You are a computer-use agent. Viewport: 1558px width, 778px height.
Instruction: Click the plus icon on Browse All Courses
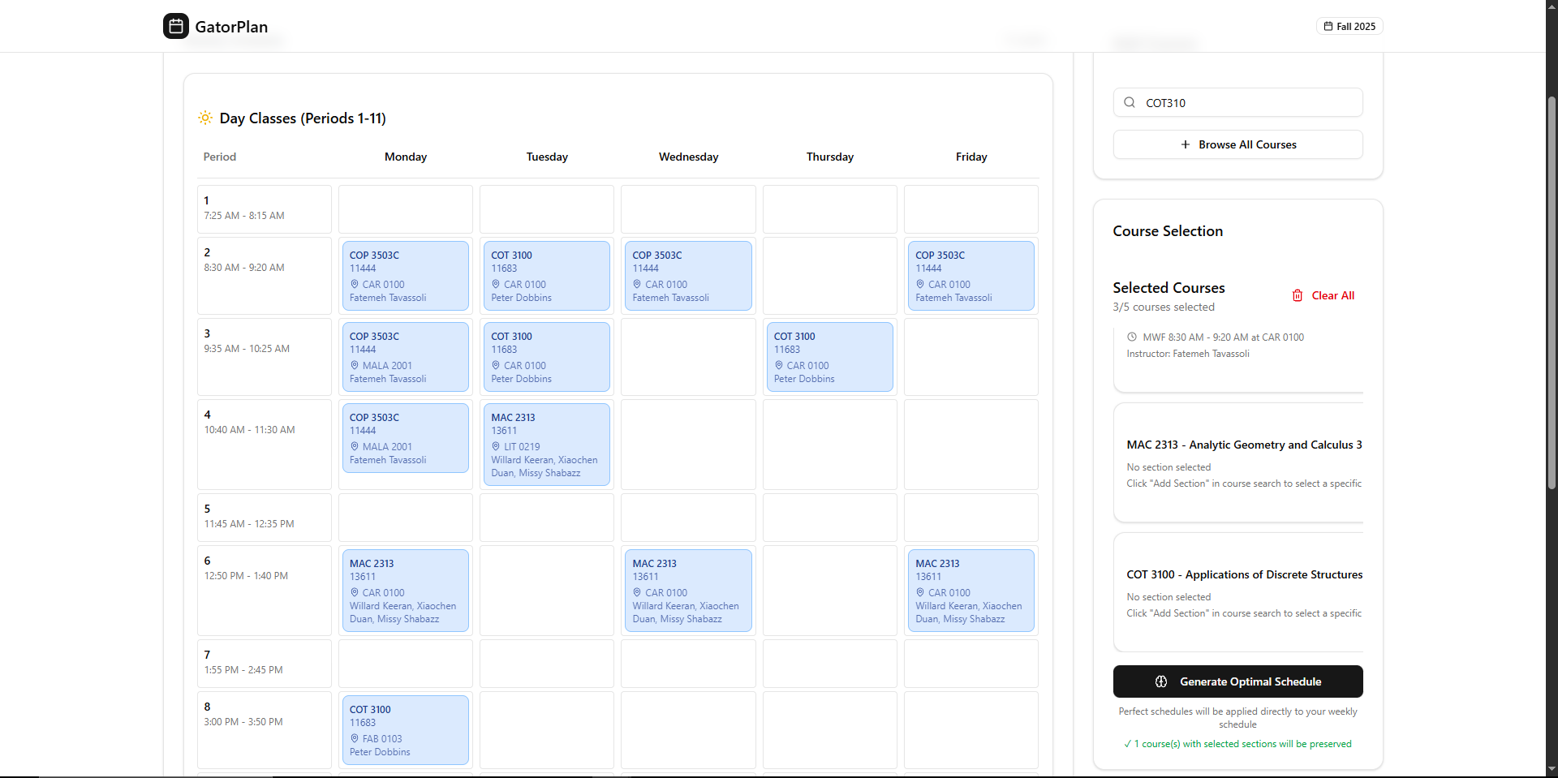1186,144
